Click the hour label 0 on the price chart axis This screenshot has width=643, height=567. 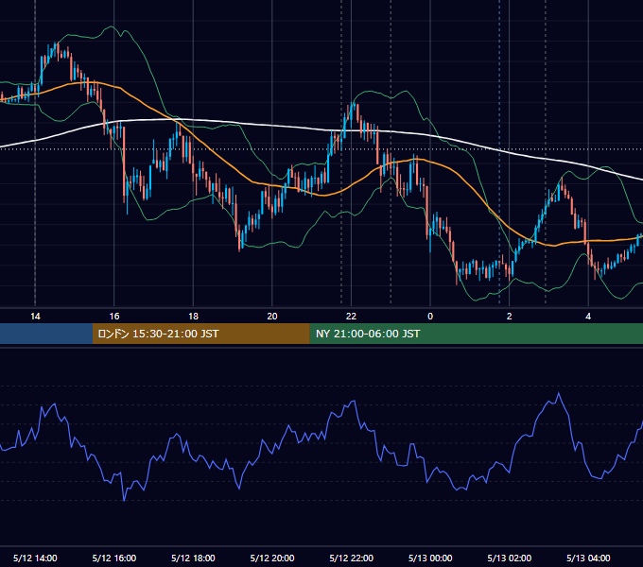pos(430,317)
